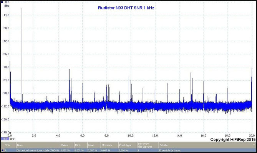Click the blue channel A marker above dBu
The height and width of the screenshot is (153, 257).
(x=2, y=2)
